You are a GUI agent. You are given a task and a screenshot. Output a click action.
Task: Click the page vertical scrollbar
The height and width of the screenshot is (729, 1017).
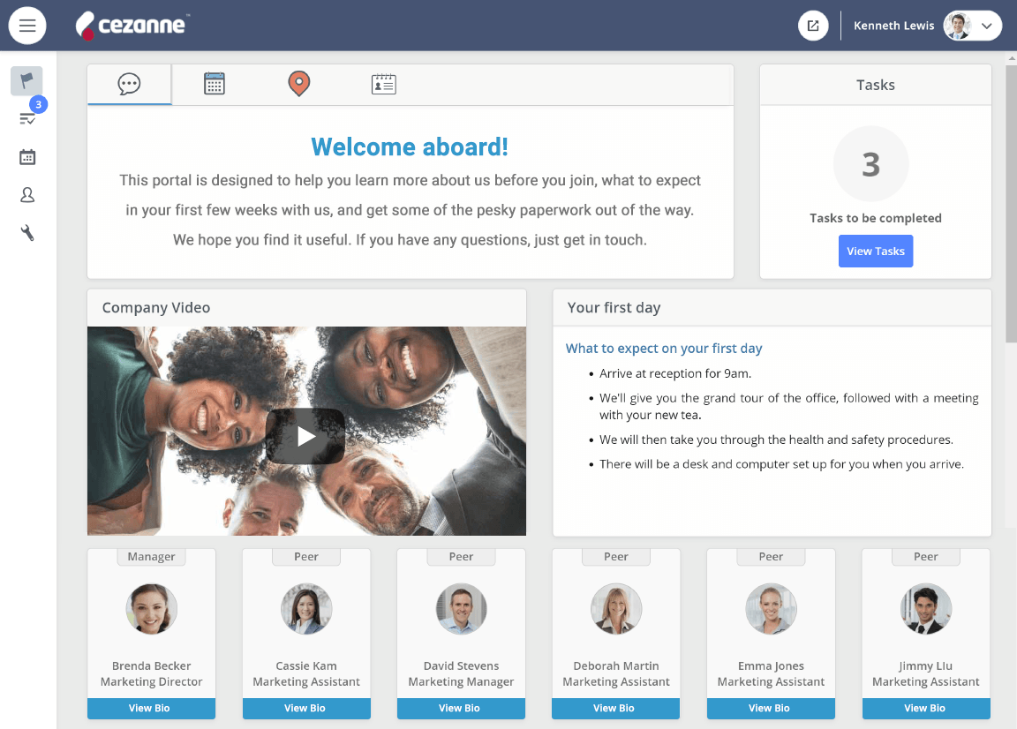coord(1011,202)
